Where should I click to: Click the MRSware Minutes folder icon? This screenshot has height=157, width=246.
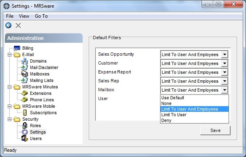click(x=17, y=87)
